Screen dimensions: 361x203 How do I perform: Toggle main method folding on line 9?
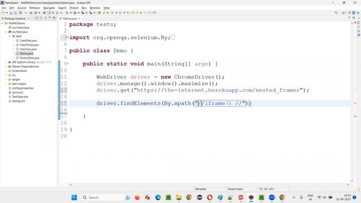68,63
